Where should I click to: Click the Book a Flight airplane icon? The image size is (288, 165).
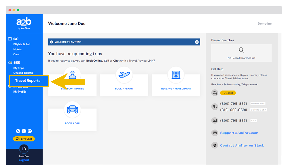tap(124, 75)
